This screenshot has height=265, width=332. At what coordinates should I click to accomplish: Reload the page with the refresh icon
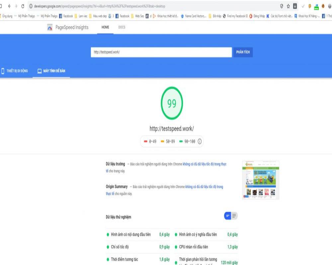click(x=22, y=6)
